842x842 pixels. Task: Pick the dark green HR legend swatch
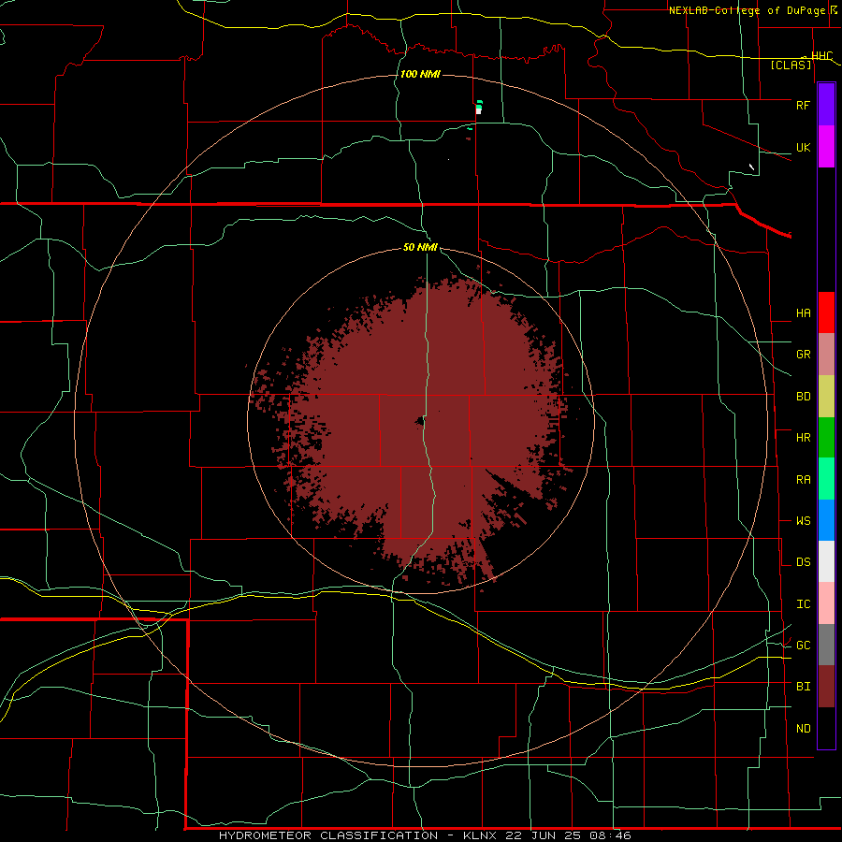(826, 437)
